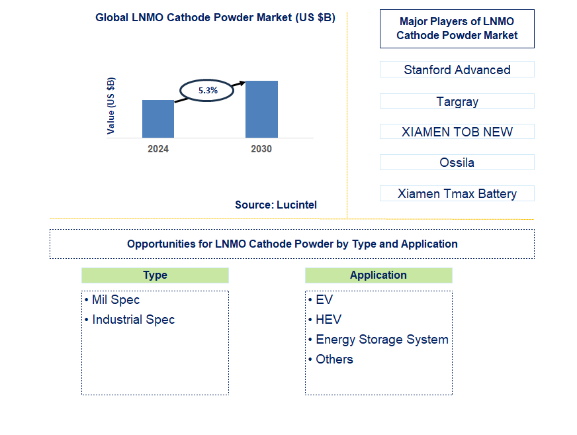Click the chart title Global LNMO Cathode Powder Market
The image size is (577, 435).
[x=216, y=17]
